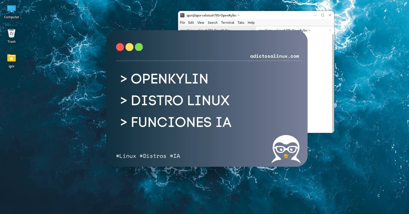
Task: Open the Terminal menu
Action: (x=227, y=22)
